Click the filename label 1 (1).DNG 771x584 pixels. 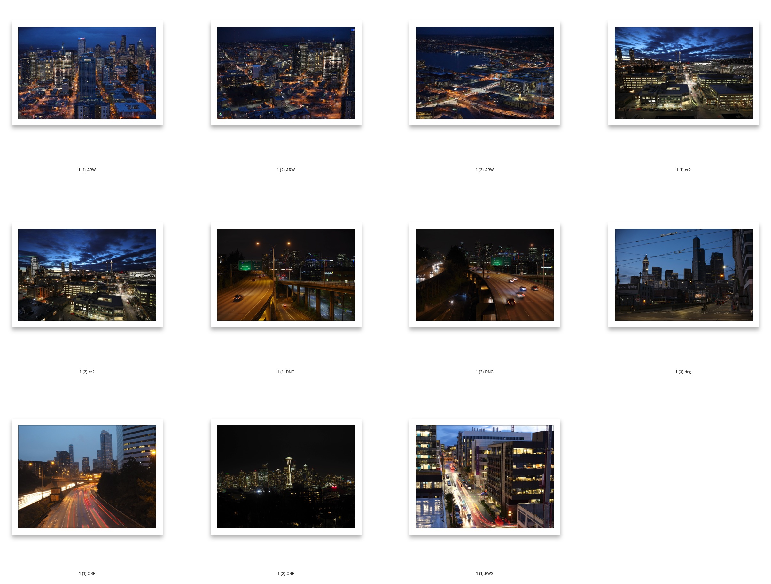[x=286, y=372]
